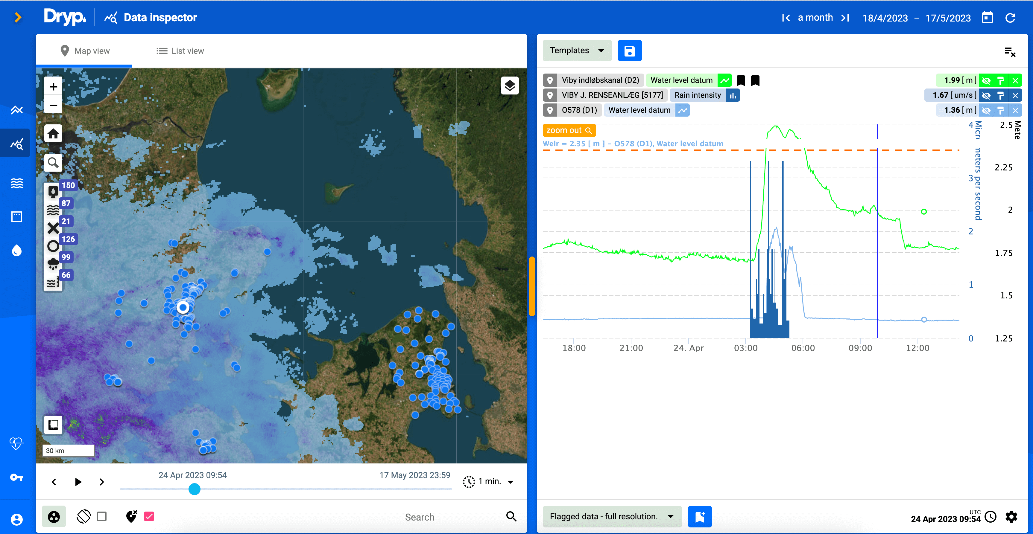Open the calendar date picker
The image size is (1033, 534).
(987, 18)
